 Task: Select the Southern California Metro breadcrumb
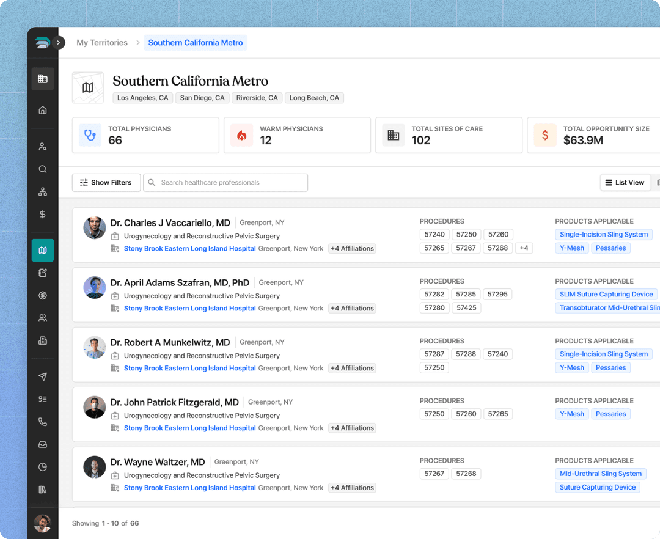(196, 43)
